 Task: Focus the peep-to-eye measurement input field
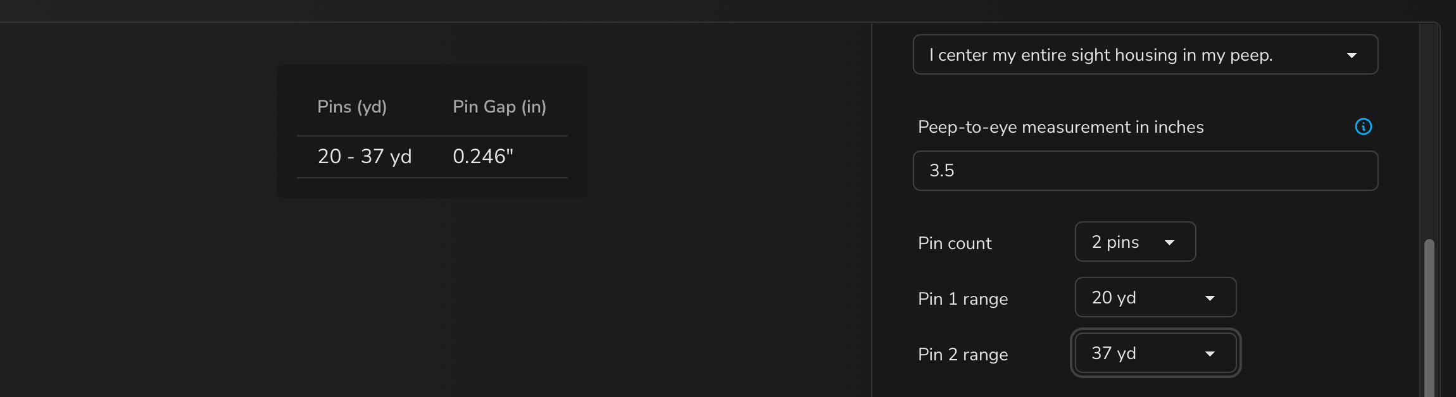click(1145, 171)
